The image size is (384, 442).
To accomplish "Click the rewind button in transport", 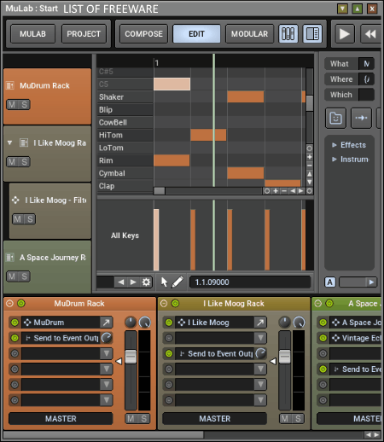I will [370, 34].
